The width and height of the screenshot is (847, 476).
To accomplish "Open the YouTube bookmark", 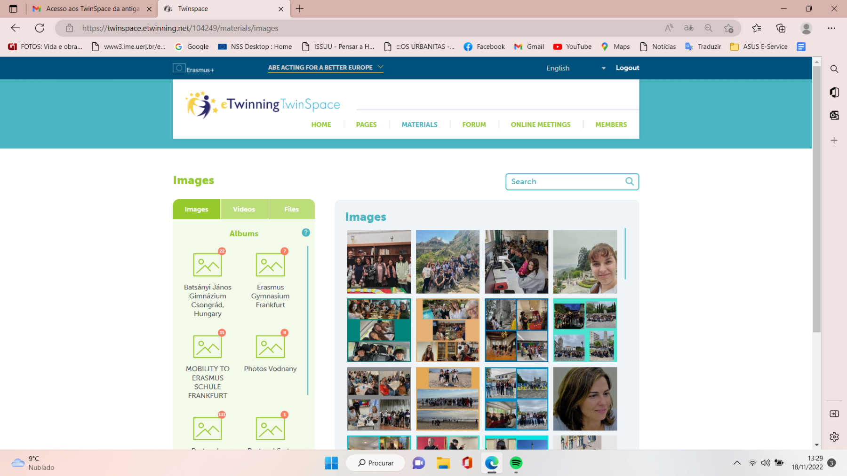I will (572, 47).
